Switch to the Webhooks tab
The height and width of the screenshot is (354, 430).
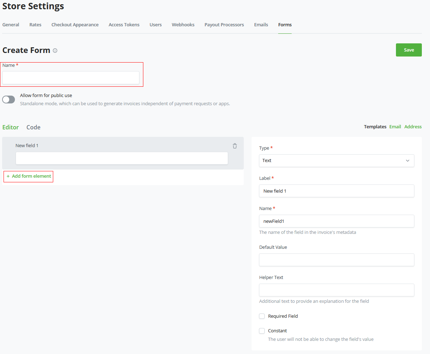pos(183,25)
